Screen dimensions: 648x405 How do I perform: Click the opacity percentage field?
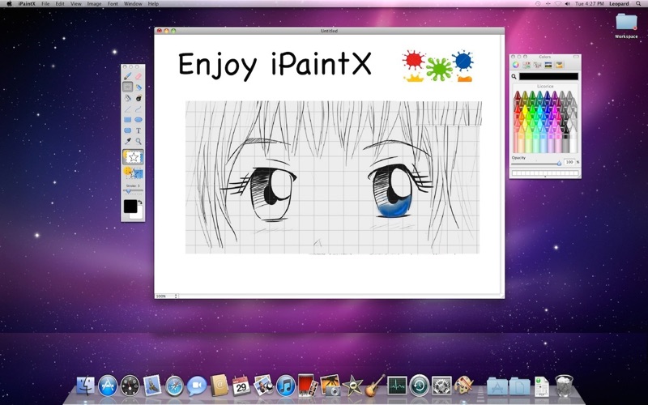click(569, 162)
